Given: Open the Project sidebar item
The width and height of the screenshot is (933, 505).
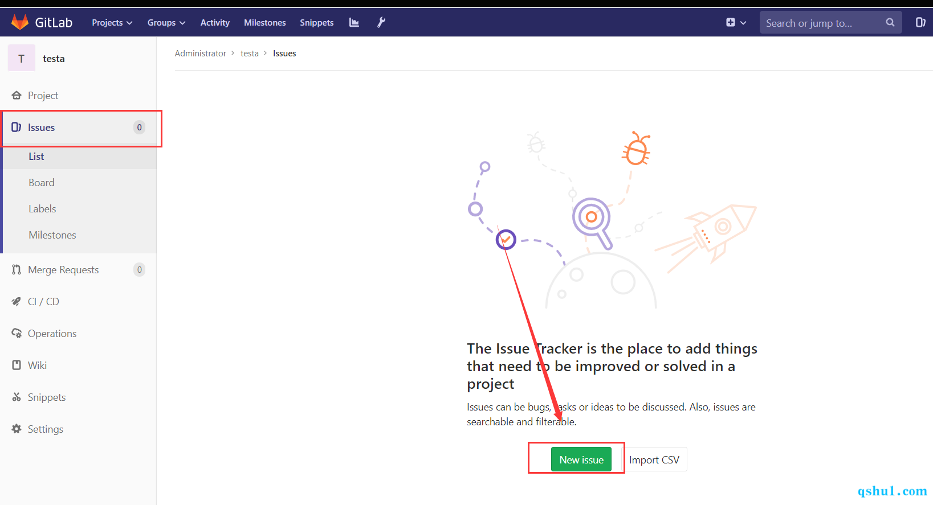Looking at the screenshot, I should point(78,96).
